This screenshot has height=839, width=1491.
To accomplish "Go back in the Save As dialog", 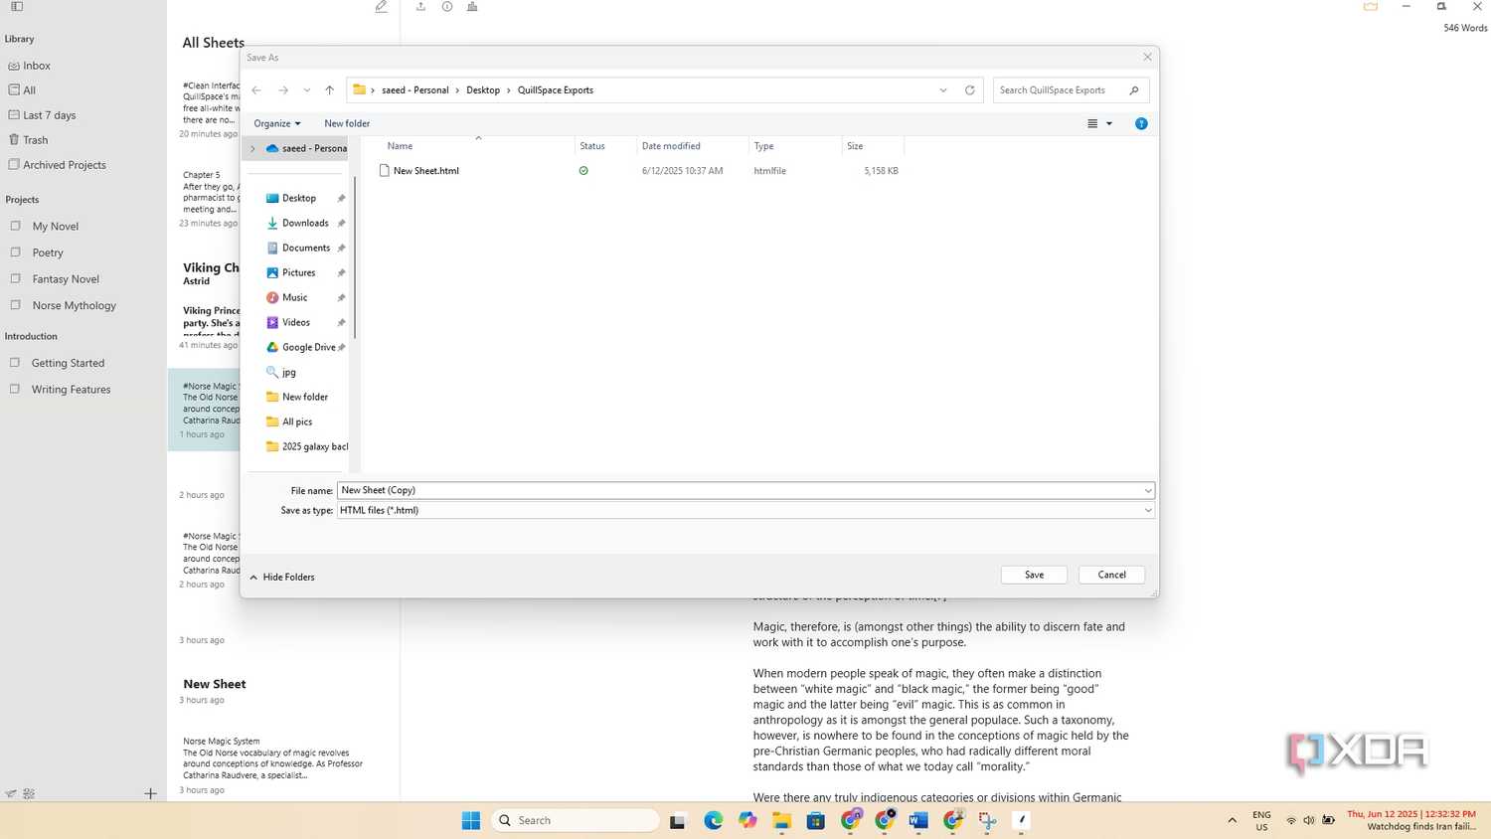I will (x=256, y=90).
